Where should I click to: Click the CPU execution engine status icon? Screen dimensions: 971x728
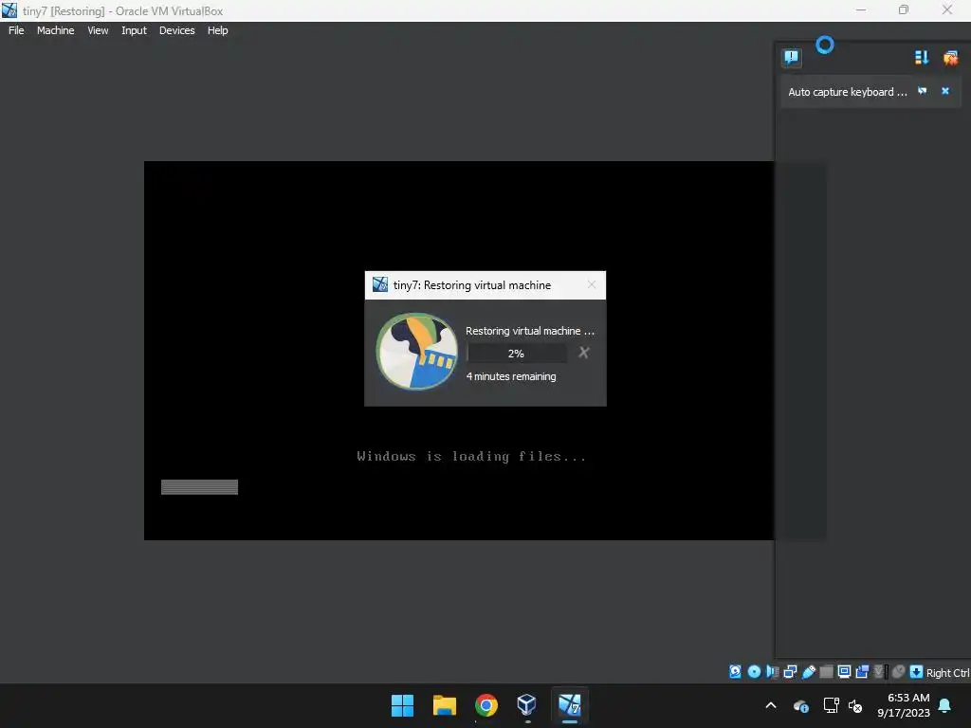[880, 672]
